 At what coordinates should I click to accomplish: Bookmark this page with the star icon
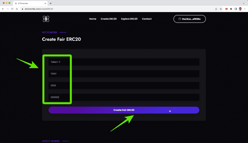tap(221, 9)
